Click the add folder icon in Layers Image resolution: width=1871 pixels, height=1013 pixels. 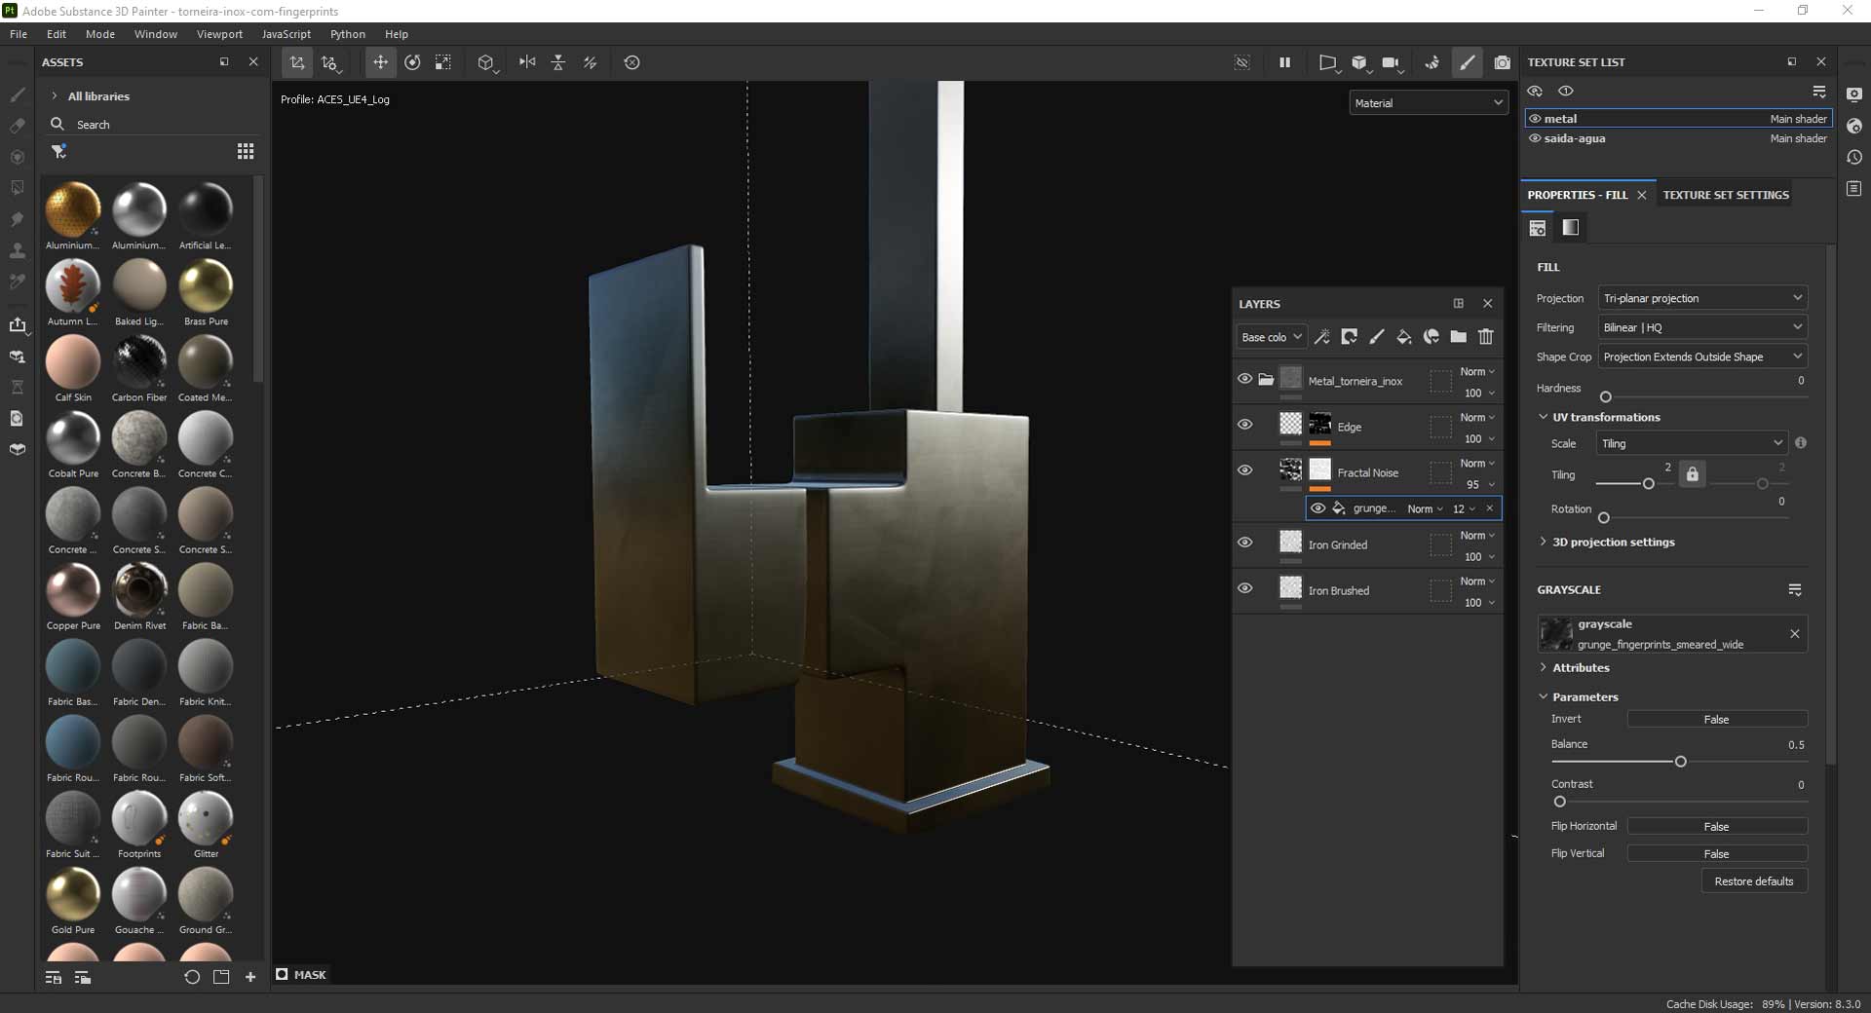pos(1458,337)
